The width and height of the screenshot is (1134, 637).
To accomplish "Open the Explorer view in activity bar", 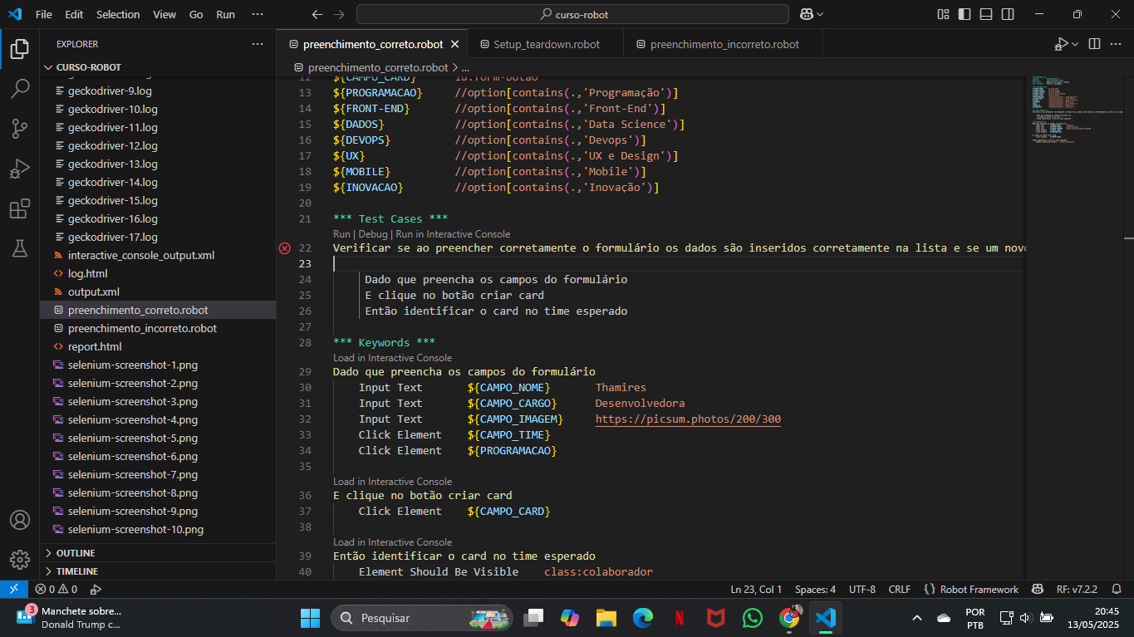I will [20, 49].
